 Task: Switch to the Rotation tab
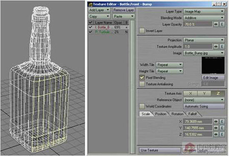coord(177,114)
